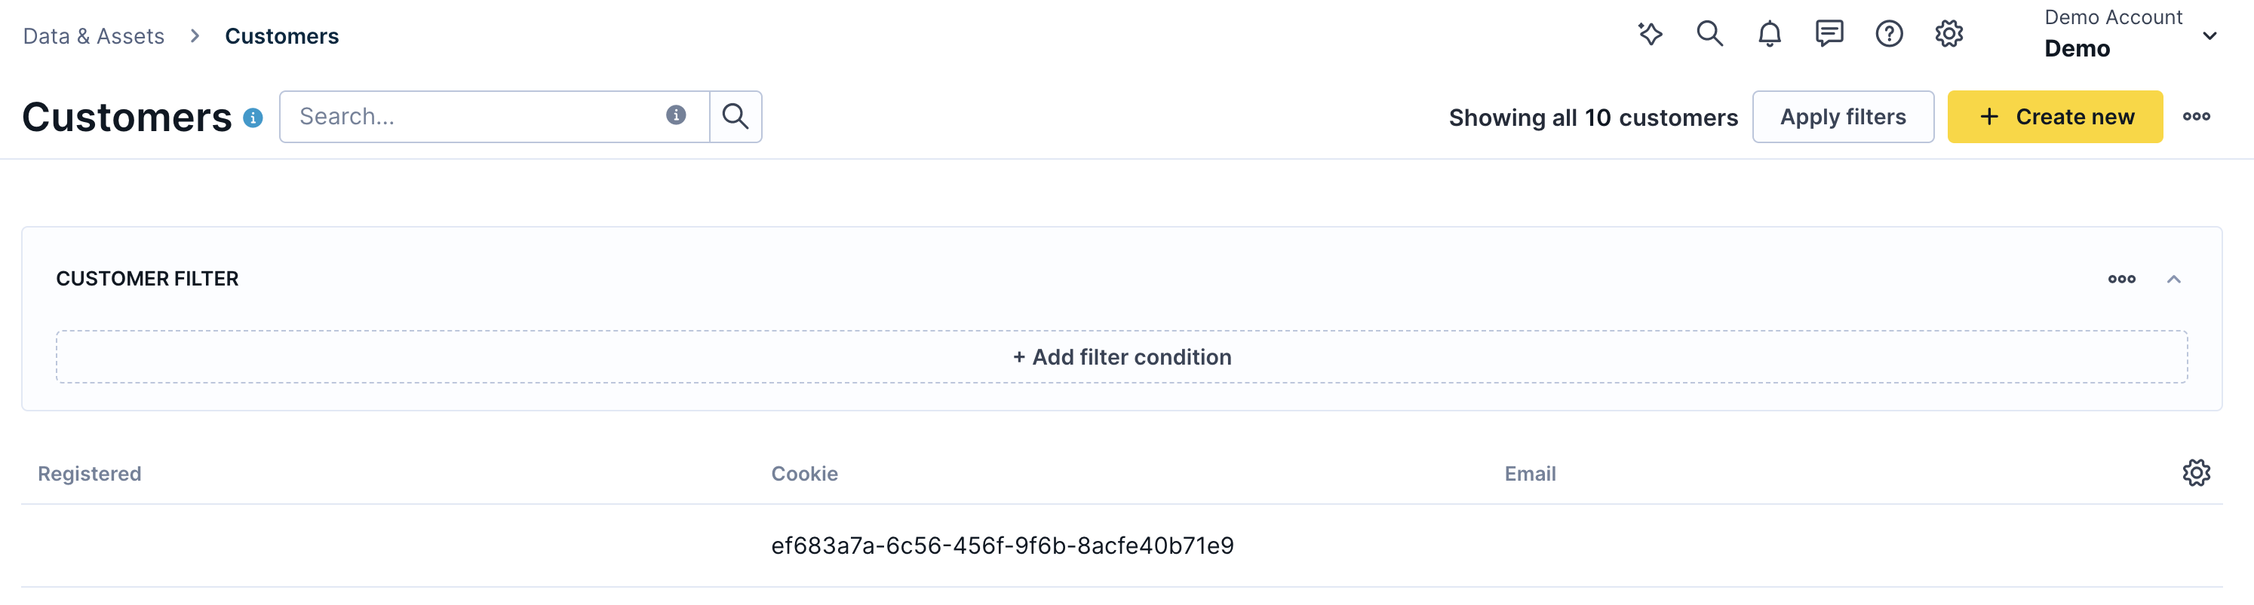Navigate to Data & Assets breadcrumb
The height and width of the screenshot is (605, 2254).
(94, 36)
